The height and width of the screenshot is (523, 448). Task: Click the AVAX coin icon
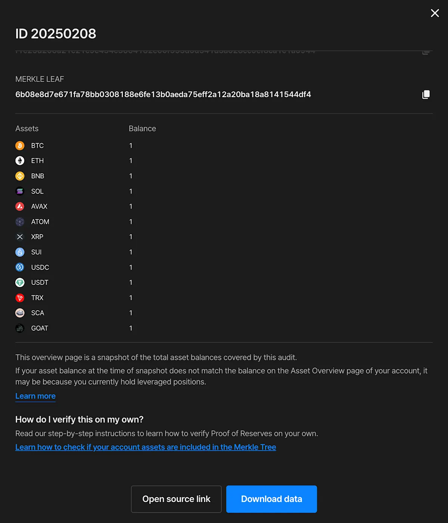coord(20,206)
